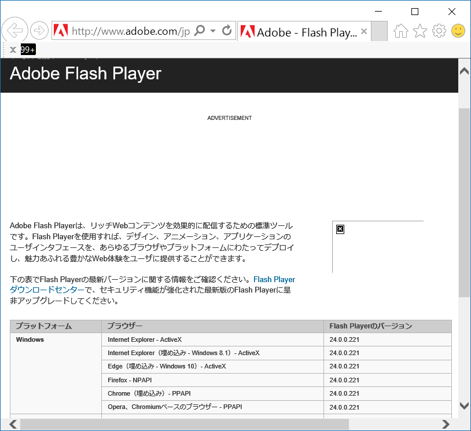Viewport: 471px width, 431px height.
Task: Click the Internet Explorer - ActiveX cell
Action: (213, 339)
